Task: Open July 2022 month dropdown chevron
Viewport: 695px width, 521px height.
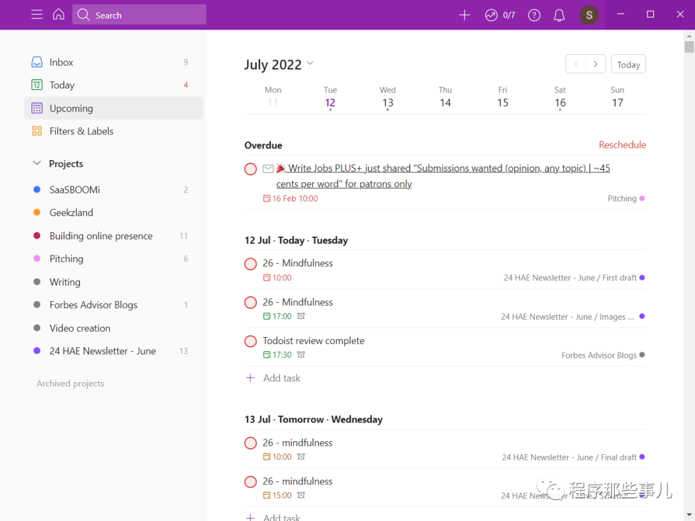Action: pos(310,63)
